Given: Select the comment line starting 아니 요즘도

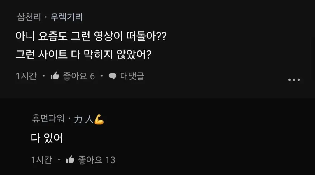Looking at the screenshot, I should coord(91,37).
